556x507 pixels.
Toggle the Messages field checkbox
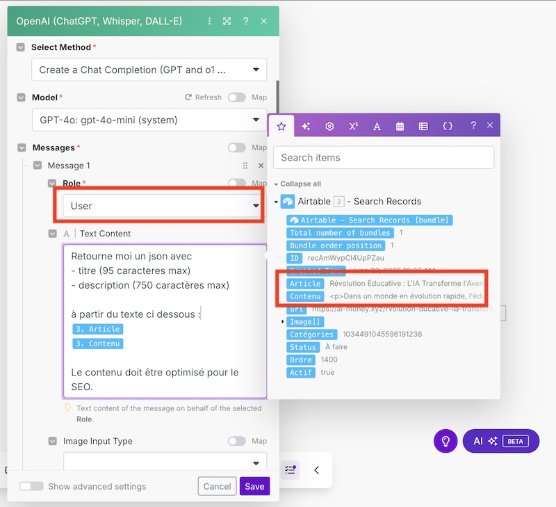22,147
